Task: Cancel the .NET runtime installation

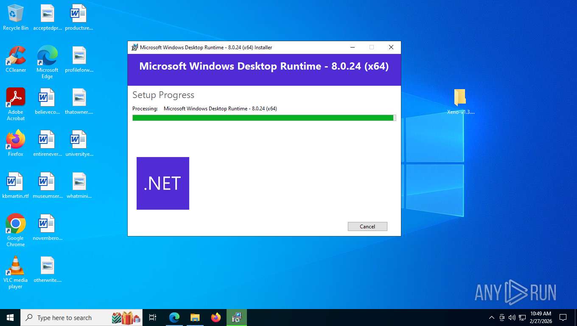Action: [x=367, y=226]
